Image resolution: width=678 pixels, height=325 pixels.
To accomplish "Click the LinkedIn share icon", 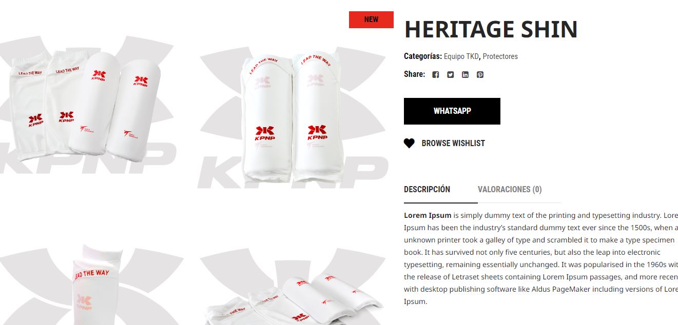I will (465, 75).
